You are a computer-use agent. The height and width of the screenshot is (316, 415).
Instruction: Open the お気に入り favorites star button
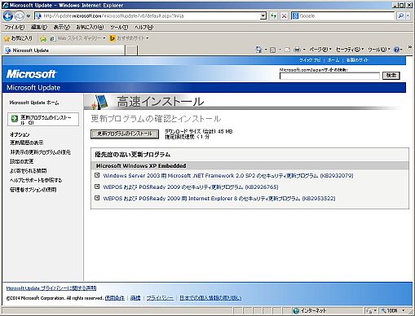[18, 38]
